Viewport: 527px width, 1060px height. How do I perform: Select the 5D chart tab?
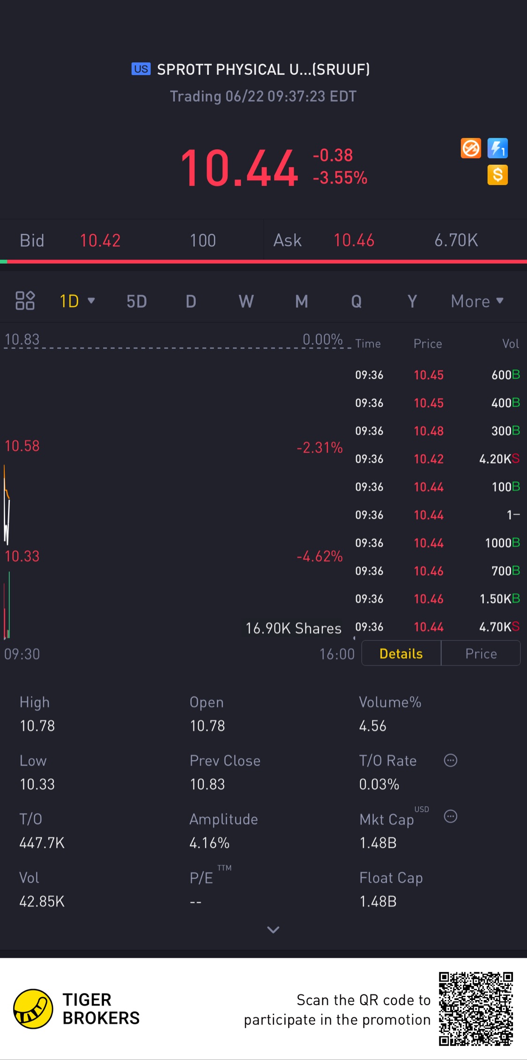coord(137,301)
